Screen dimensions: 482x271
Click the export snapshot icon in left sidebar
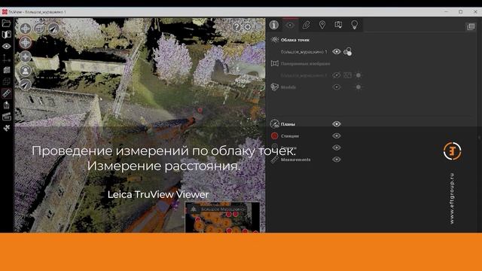[7, 105]
